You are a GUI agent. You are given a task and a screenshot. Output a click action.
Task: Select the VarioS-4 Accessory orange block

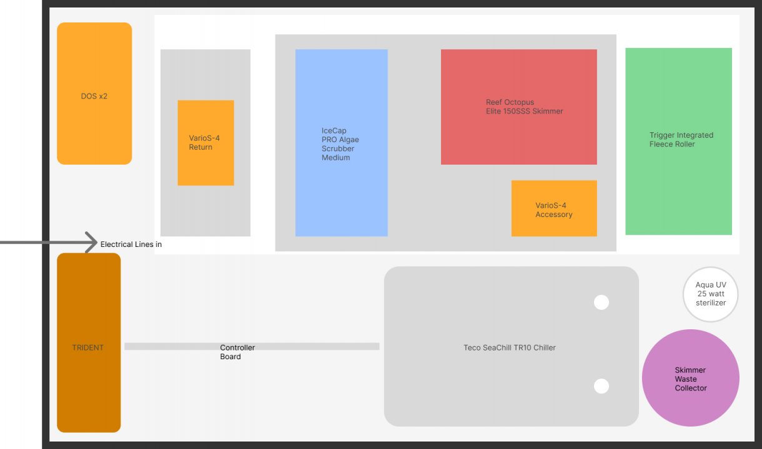pos(554,209)
